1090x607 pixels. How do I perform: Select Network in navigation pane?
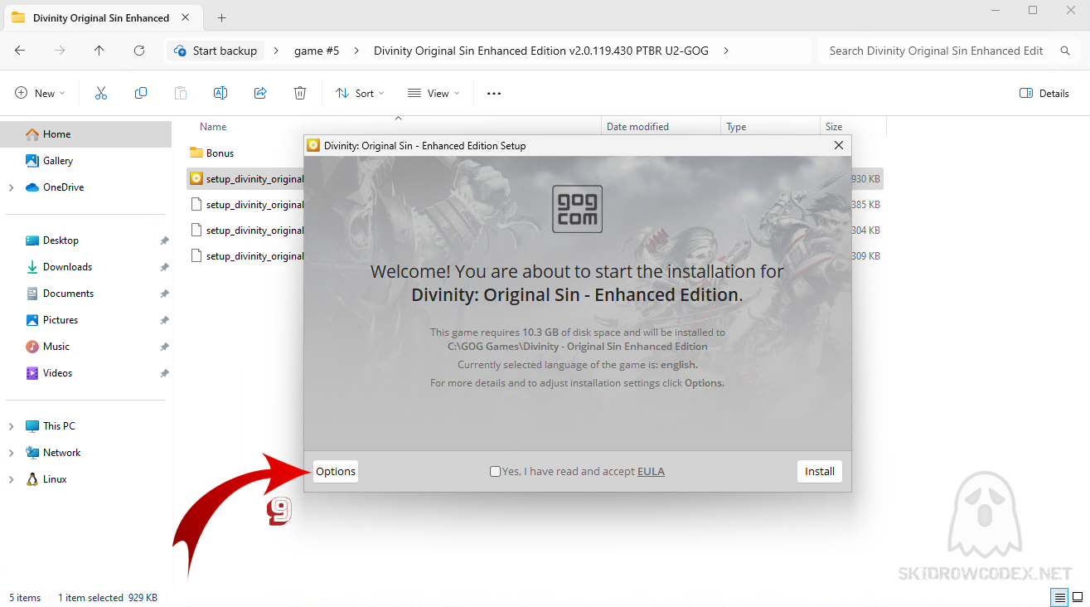[x=61, y=452]
